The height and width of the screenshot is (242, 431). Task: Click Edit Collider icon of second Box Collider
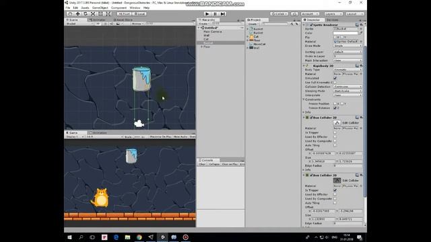tap(337, 181)
